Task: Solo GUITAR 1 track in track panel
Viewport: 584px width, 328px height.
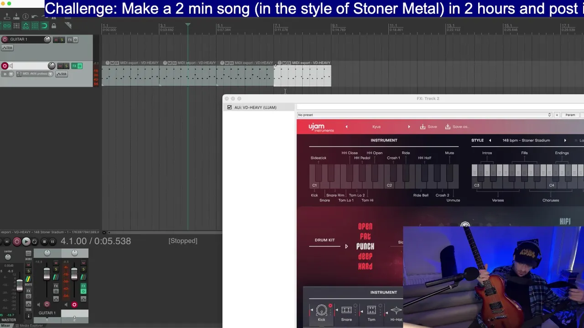Action: point(62,40)
